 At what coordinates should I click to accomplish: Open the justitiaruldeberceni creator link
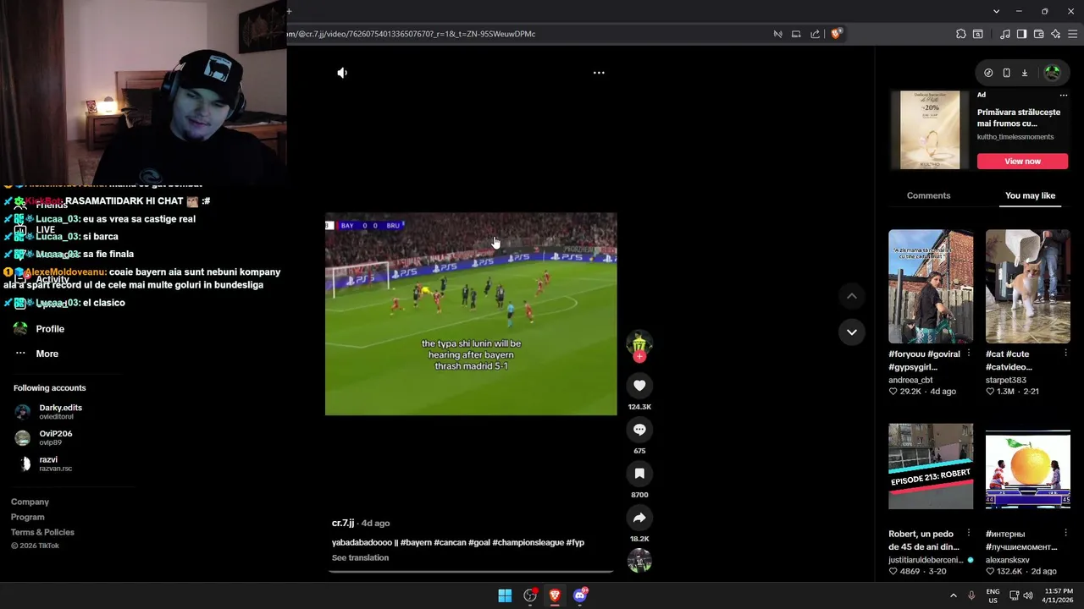pos(926,560)
